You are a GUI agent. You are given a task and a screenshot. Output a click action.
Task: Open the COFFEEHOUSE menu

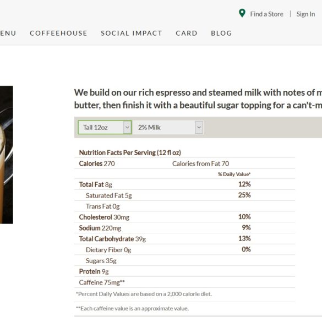[58, 33]
